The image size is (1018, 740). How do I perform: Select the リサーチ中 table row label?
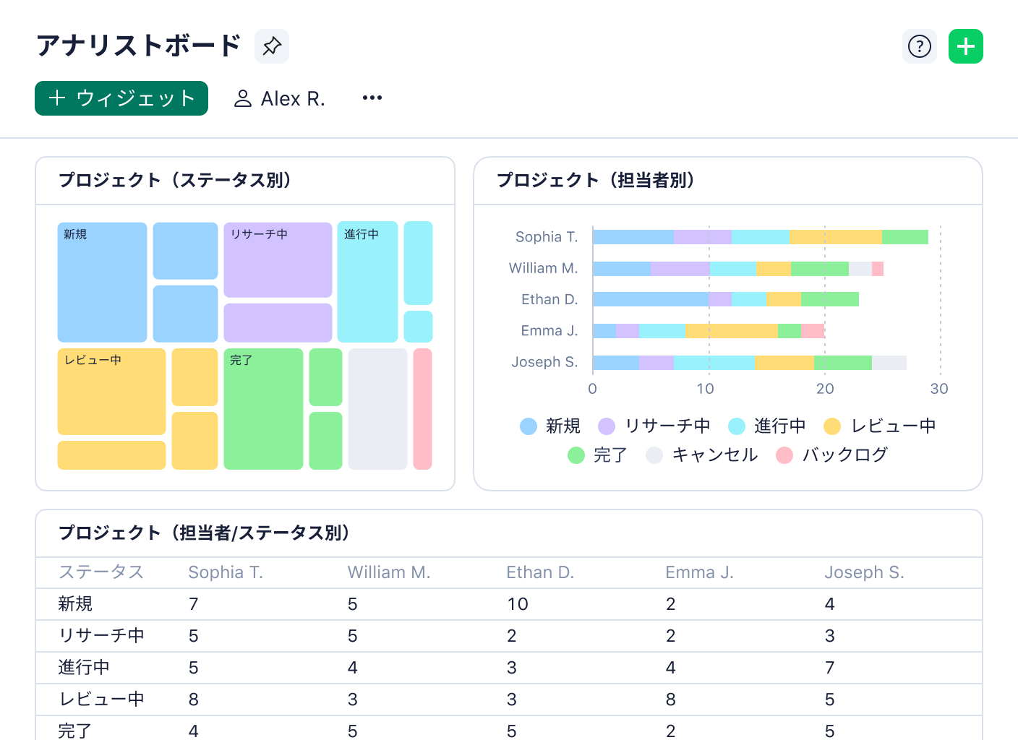[101, 636]
